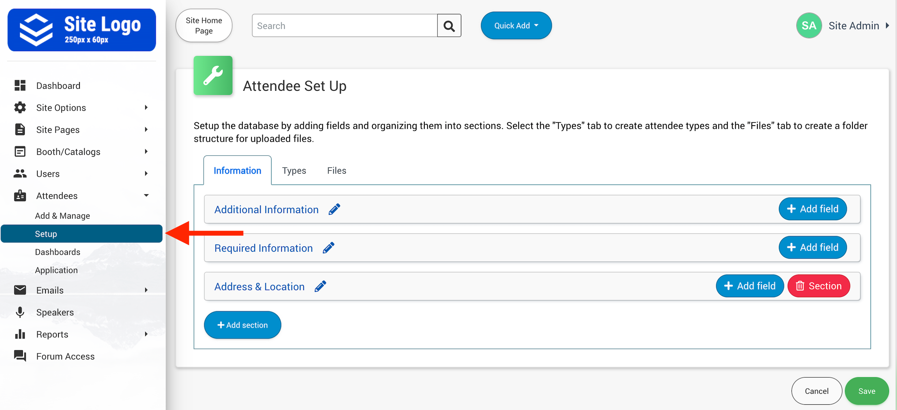Expand the Reports submenu arrow
The image size is (897, 410).
point(146,334)
